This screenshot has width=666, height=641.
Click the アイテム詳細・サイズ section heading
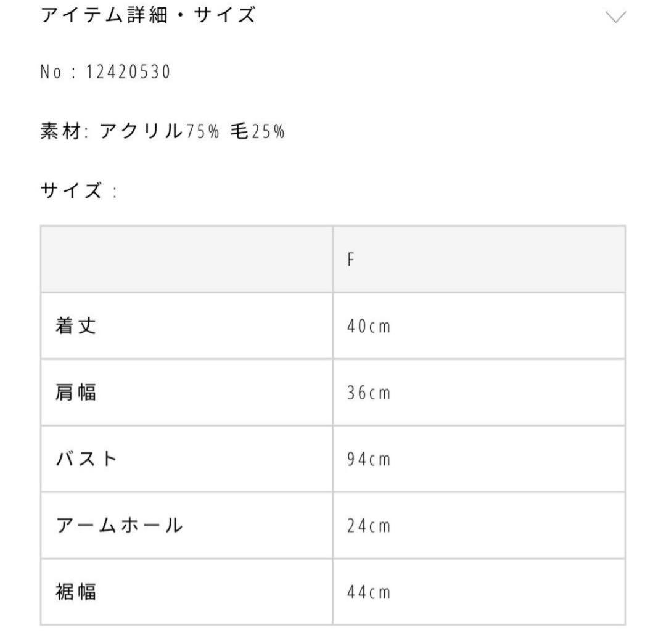click(148, 16)
